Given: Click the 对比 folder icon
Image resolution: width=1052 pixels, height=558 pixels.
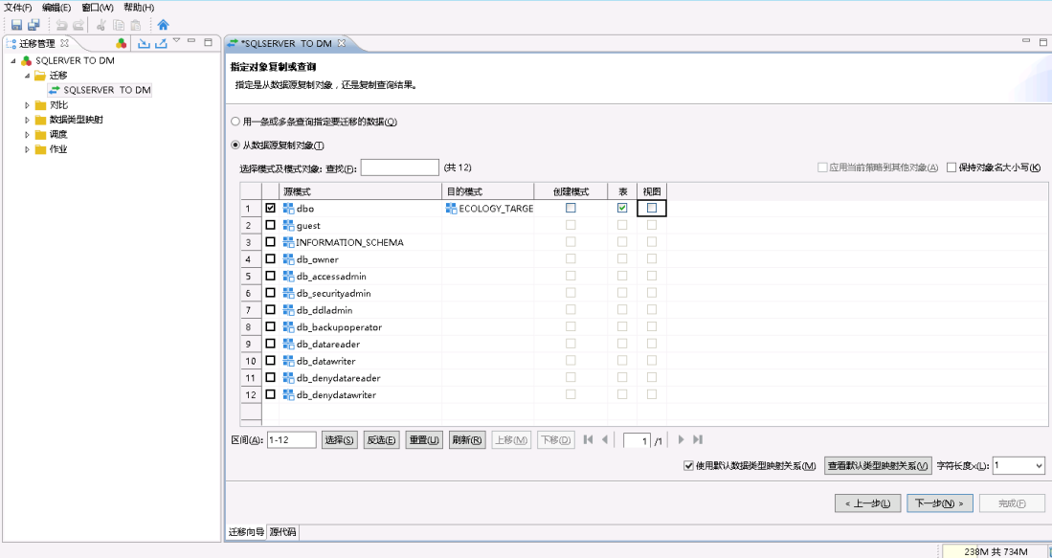Looking at the screenshot, I should (41, 105).
